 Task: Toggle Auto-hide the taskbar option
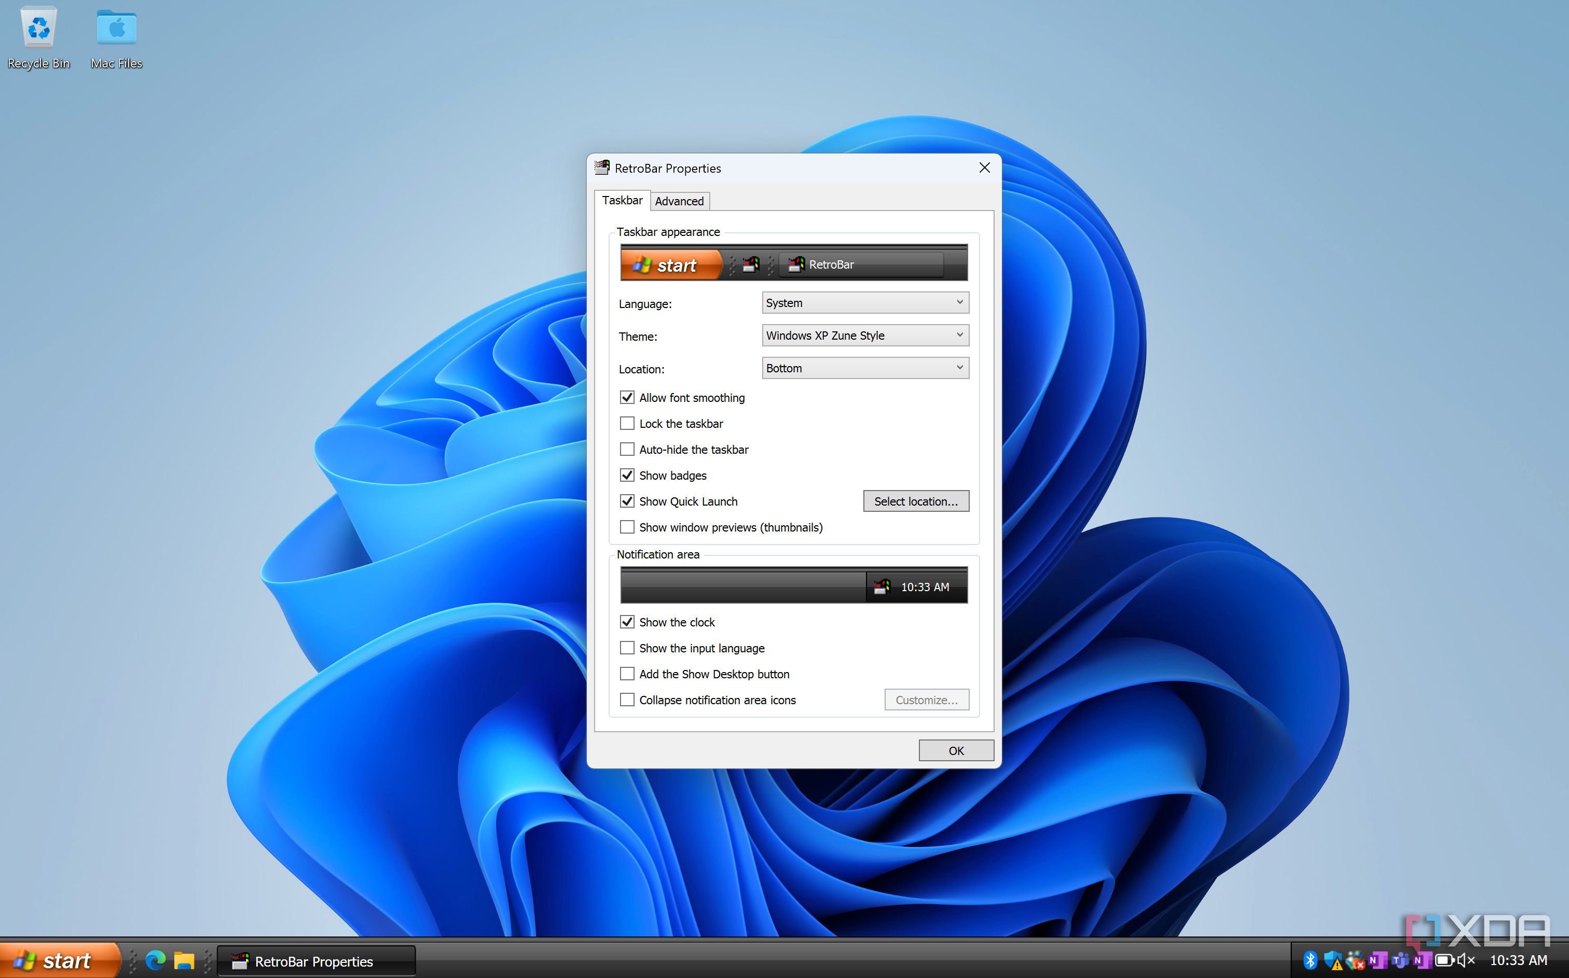point(627,450)
